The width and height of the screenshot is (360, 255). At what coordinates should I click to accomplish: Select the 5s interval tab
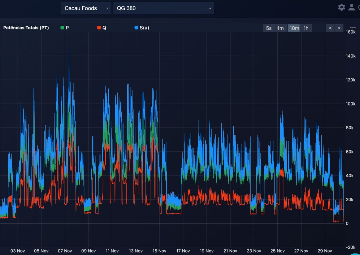pyautogui.click(x=269, y=28)
